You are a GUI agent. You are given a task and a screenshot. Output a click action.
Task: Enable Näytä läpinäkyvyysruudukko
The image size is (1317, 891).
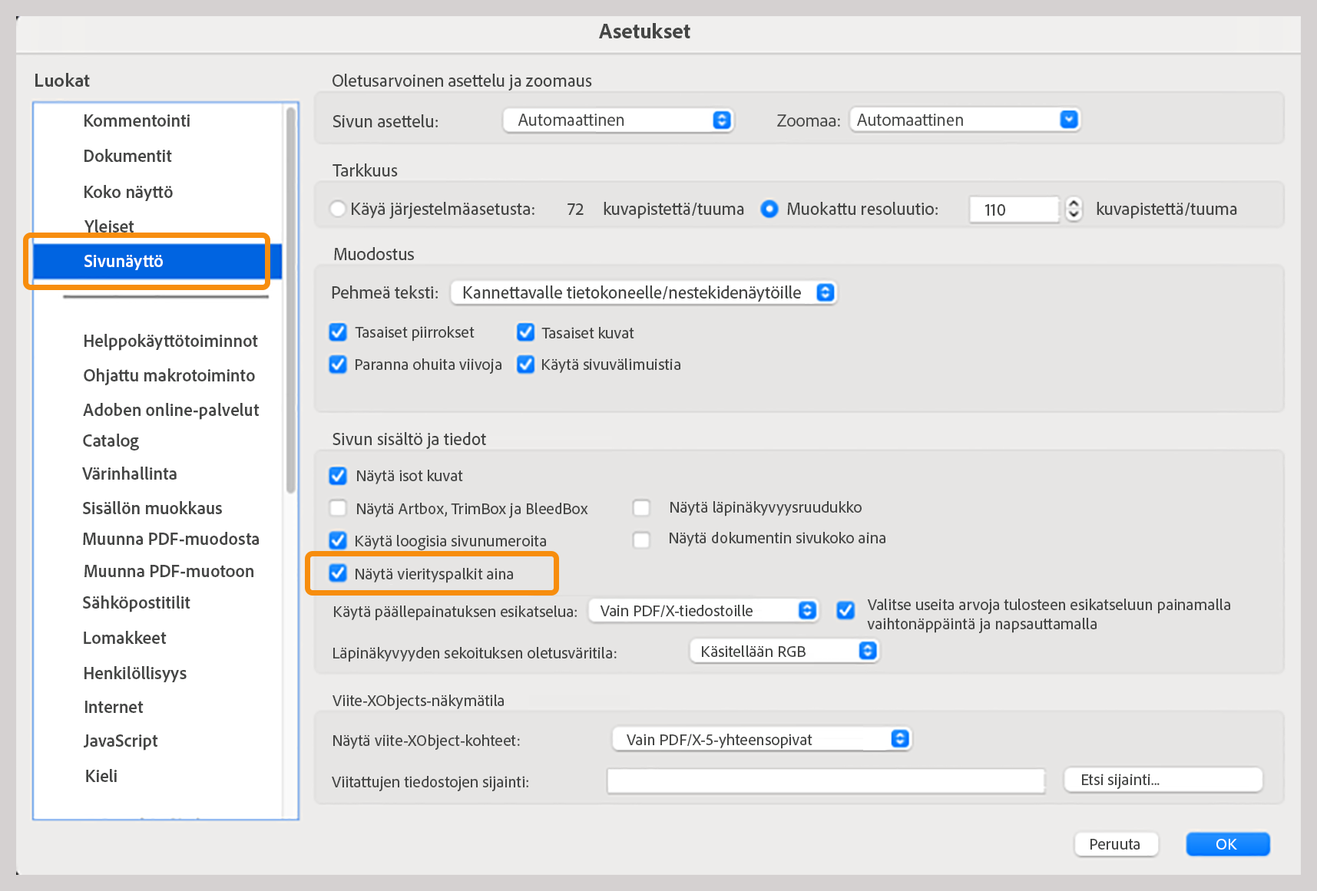641,507
